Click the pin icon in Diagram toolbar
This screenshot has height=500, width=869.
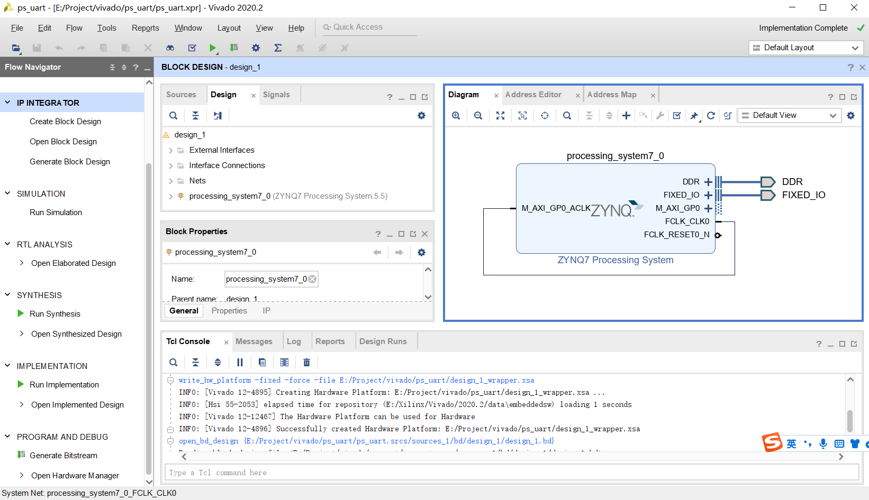coord(694,115)
